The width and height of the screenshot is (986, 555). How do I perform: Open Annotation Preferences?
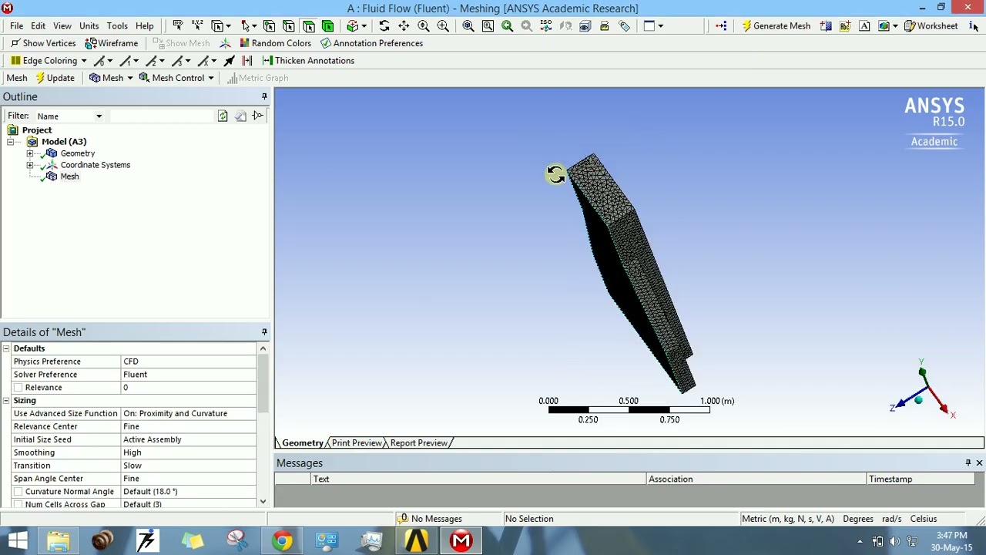click(371, 43)
